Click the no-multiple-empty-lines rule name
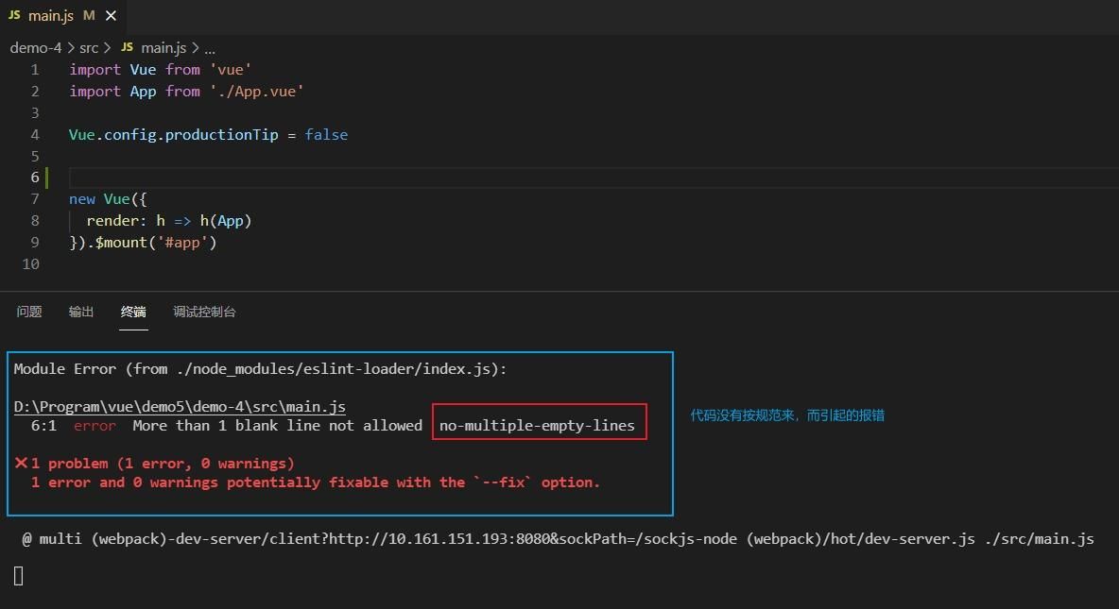The image size is (1119, 609). click(537, 426)
